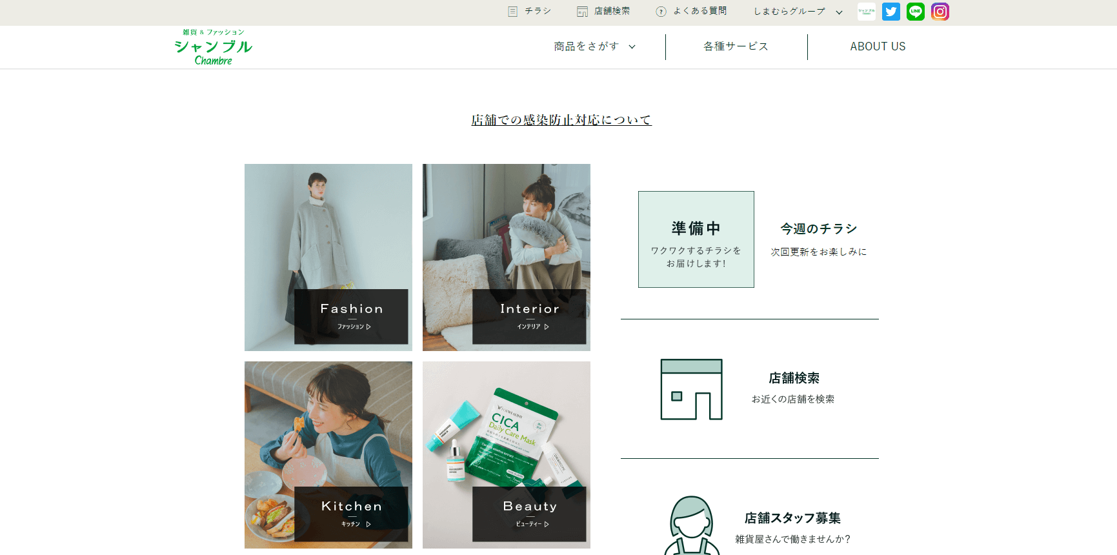Click the flyer document icon beside チラシ
Image resolution: width=1117 pixels, height=555 pixels.
tap(512, 12)
